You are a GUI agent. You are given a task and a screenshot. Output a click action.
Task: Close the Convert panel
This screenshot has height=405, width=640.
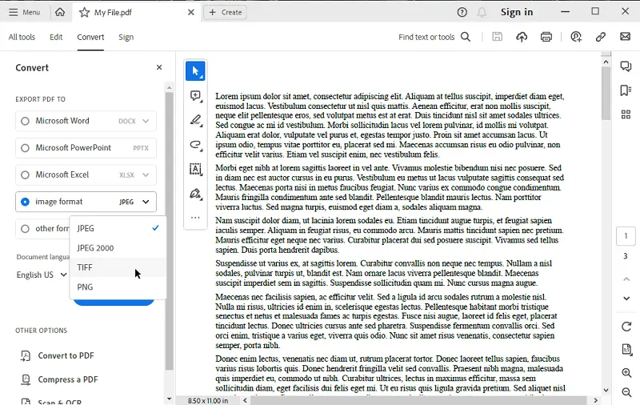pyautogui.click(x=159, y=67)
